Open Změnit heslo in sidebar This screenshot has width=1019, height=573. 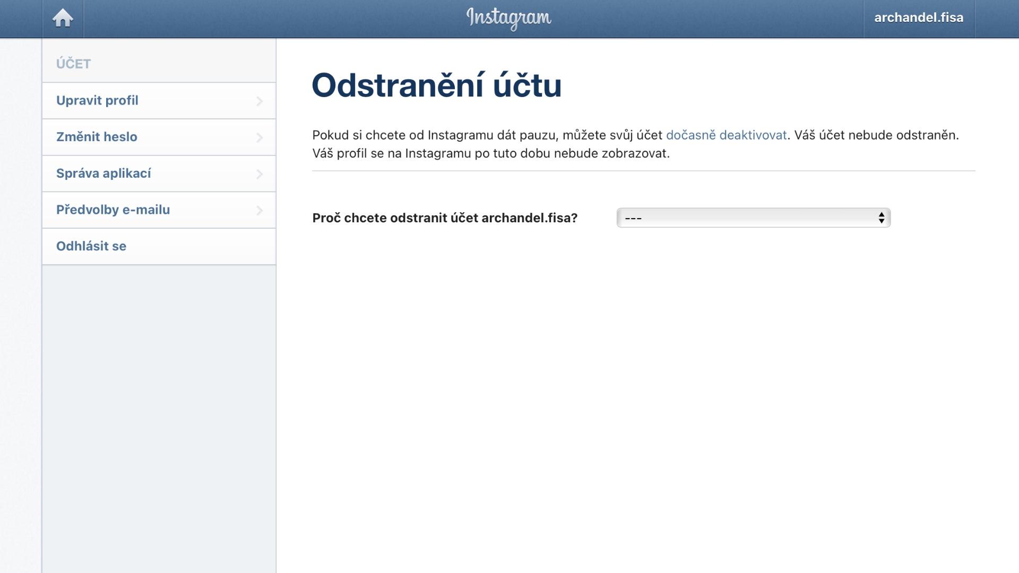coord(159,137)
